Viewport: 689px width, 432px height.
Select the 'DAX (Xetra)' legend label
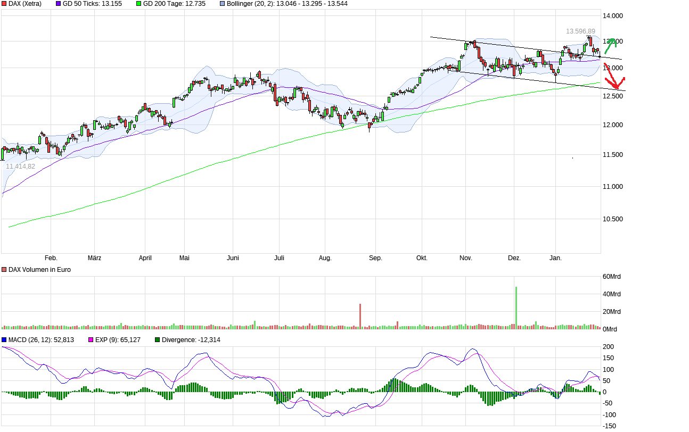(25, 4)
